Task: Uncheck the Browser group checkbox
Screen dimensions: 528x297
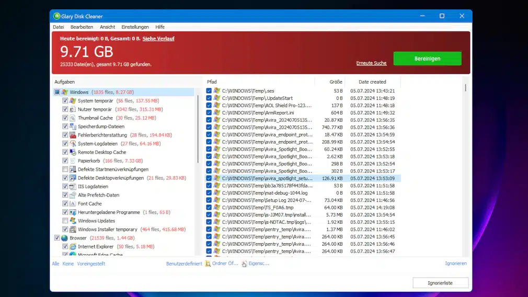Action: coord(57,238)
